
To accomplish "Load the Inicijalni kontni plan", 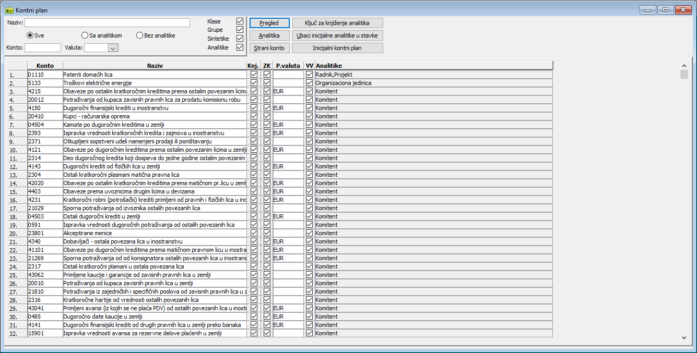I will tap(337, 48).
